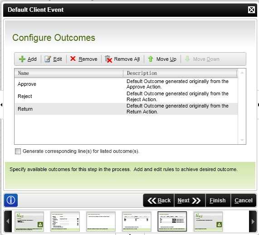
Task: Open the highlighted fifth step thumbnail
Action: (172, 221)
